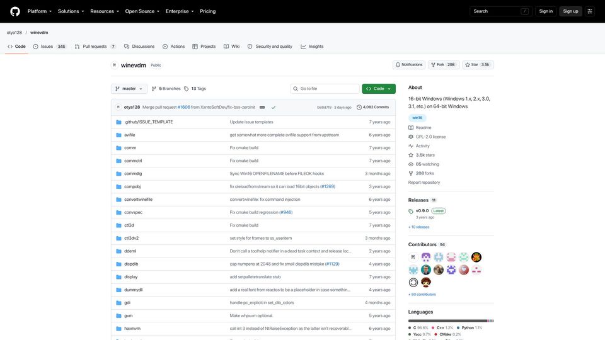Click the license scale icon
Viewport: 605px width, 340px height.
(x=411, y=137)
